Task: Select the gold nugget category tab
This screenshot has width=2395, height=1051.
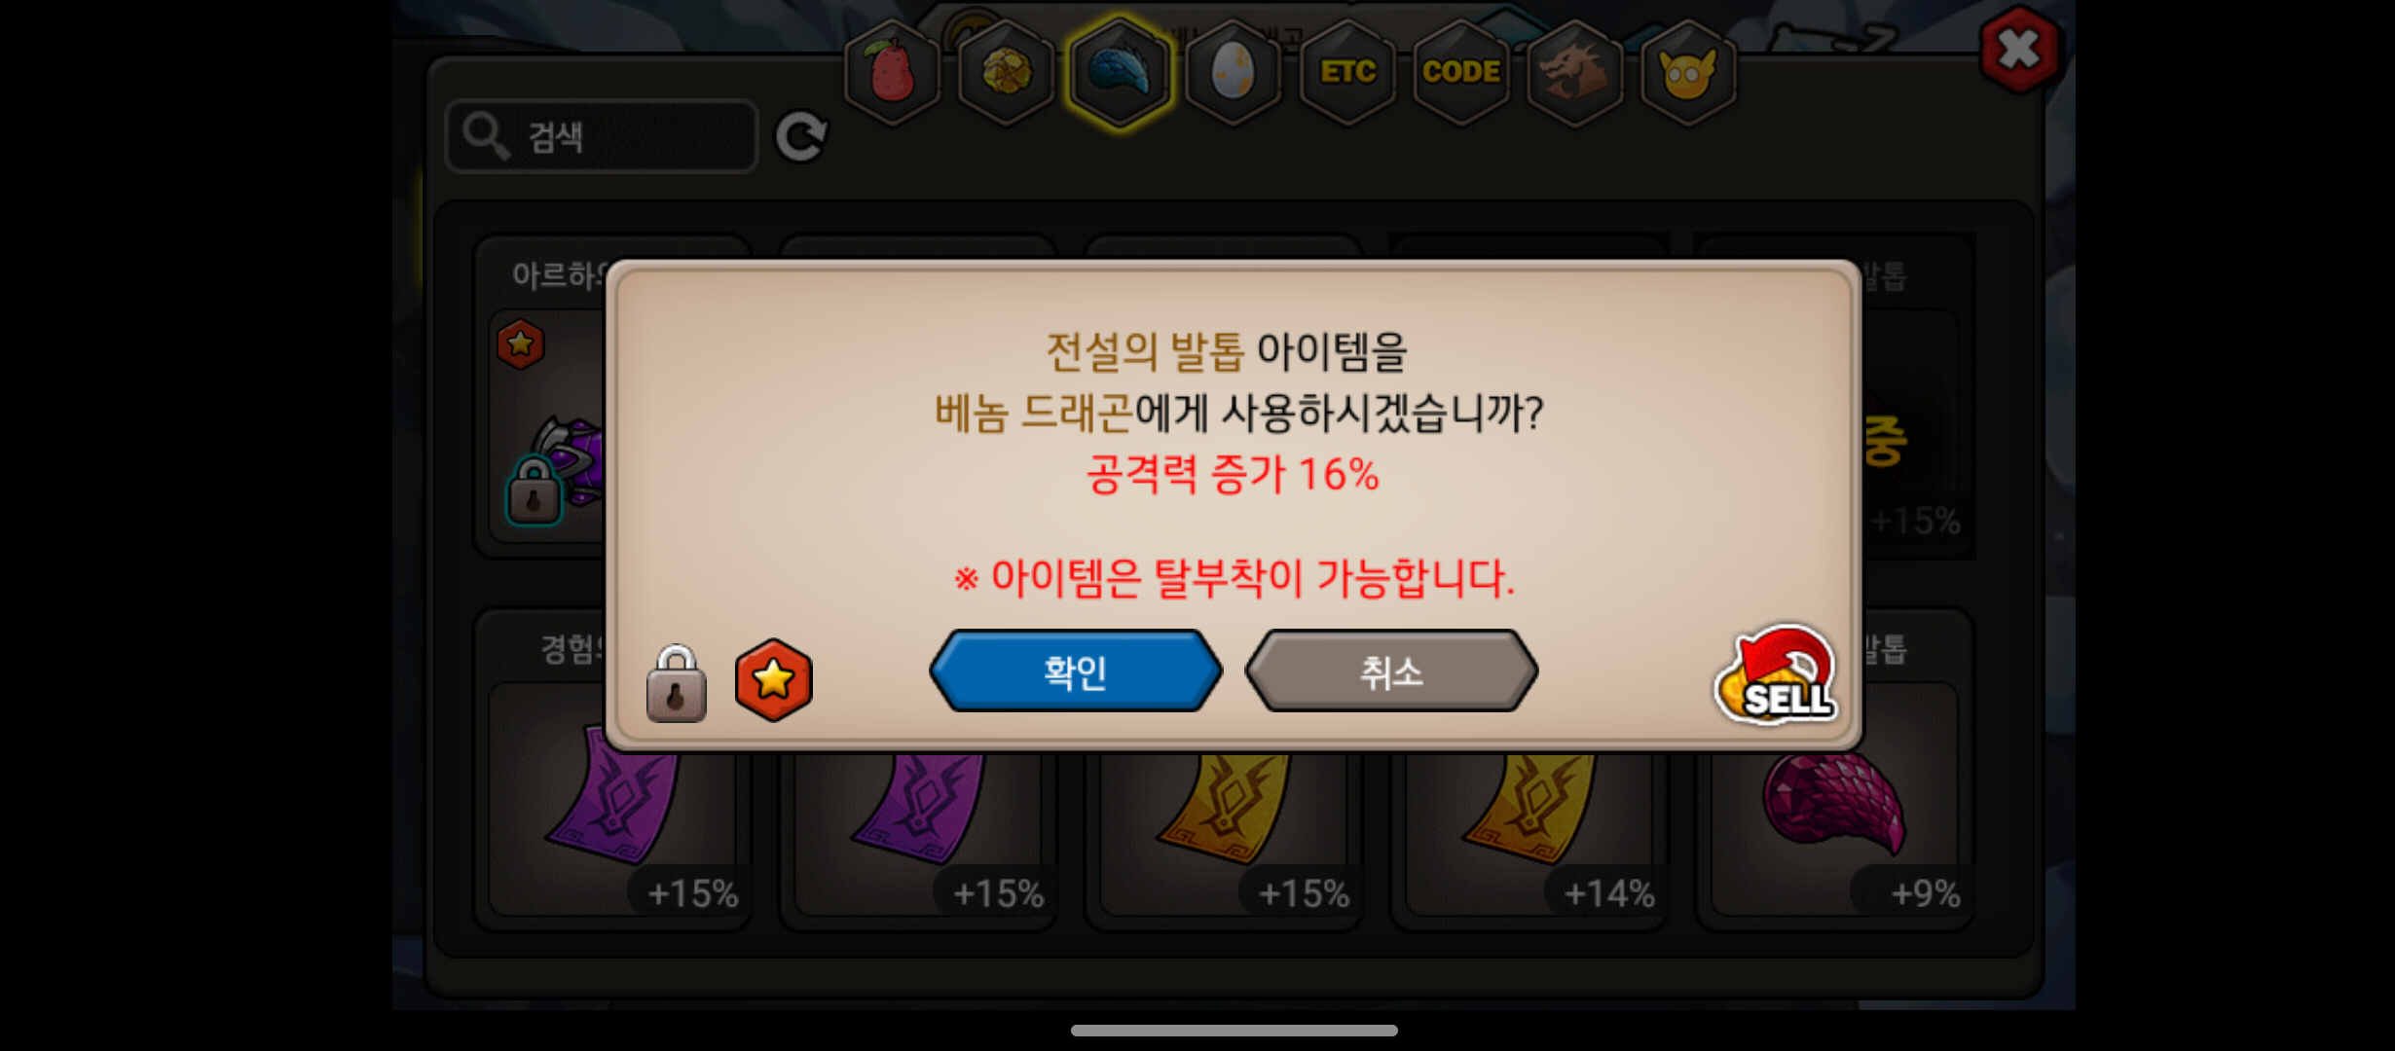Action: 1006,73
